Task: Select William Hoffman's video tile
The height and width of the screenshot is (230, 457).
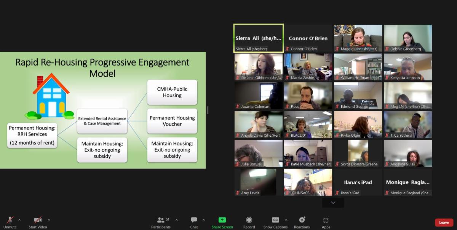Action: (358, 67)
